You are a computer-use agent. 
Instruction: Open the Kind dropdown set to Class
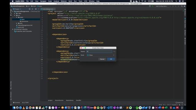pyautogui.click(x=101, y=55)
